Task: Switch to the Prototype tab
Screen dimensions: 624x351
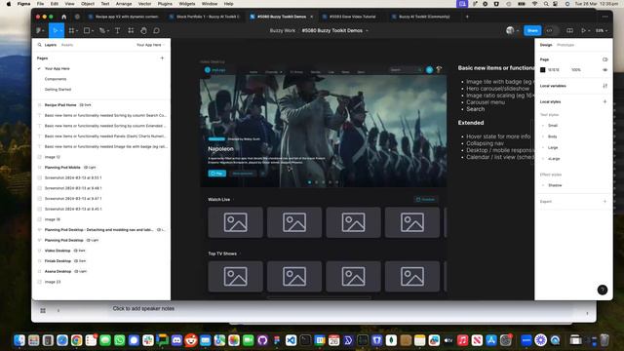Action: [565, 45]
